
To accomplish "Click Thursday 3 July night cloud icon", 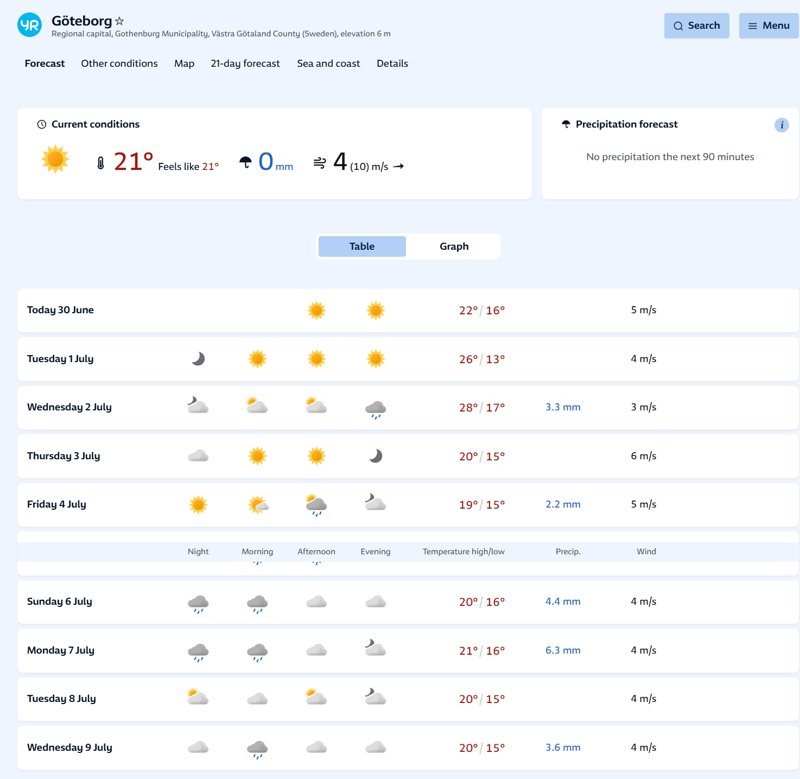I will tap(198, 455).
